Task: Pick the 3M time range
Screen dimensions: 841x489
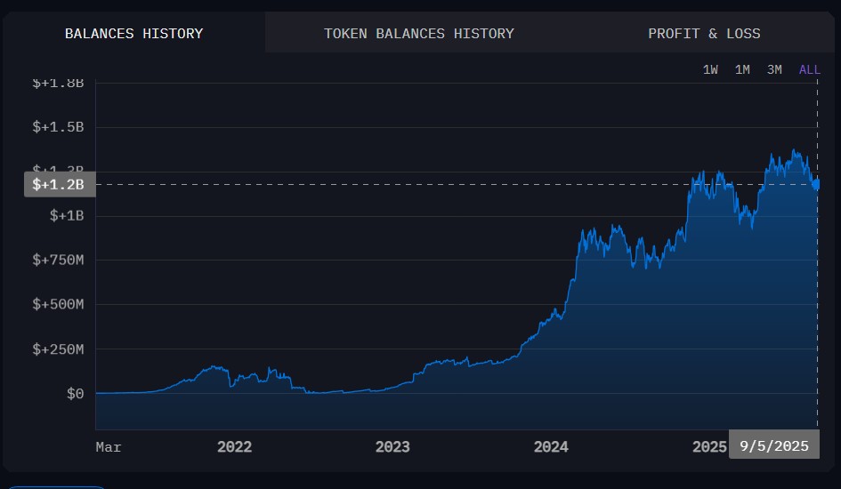Action: (x=774, y=69)
